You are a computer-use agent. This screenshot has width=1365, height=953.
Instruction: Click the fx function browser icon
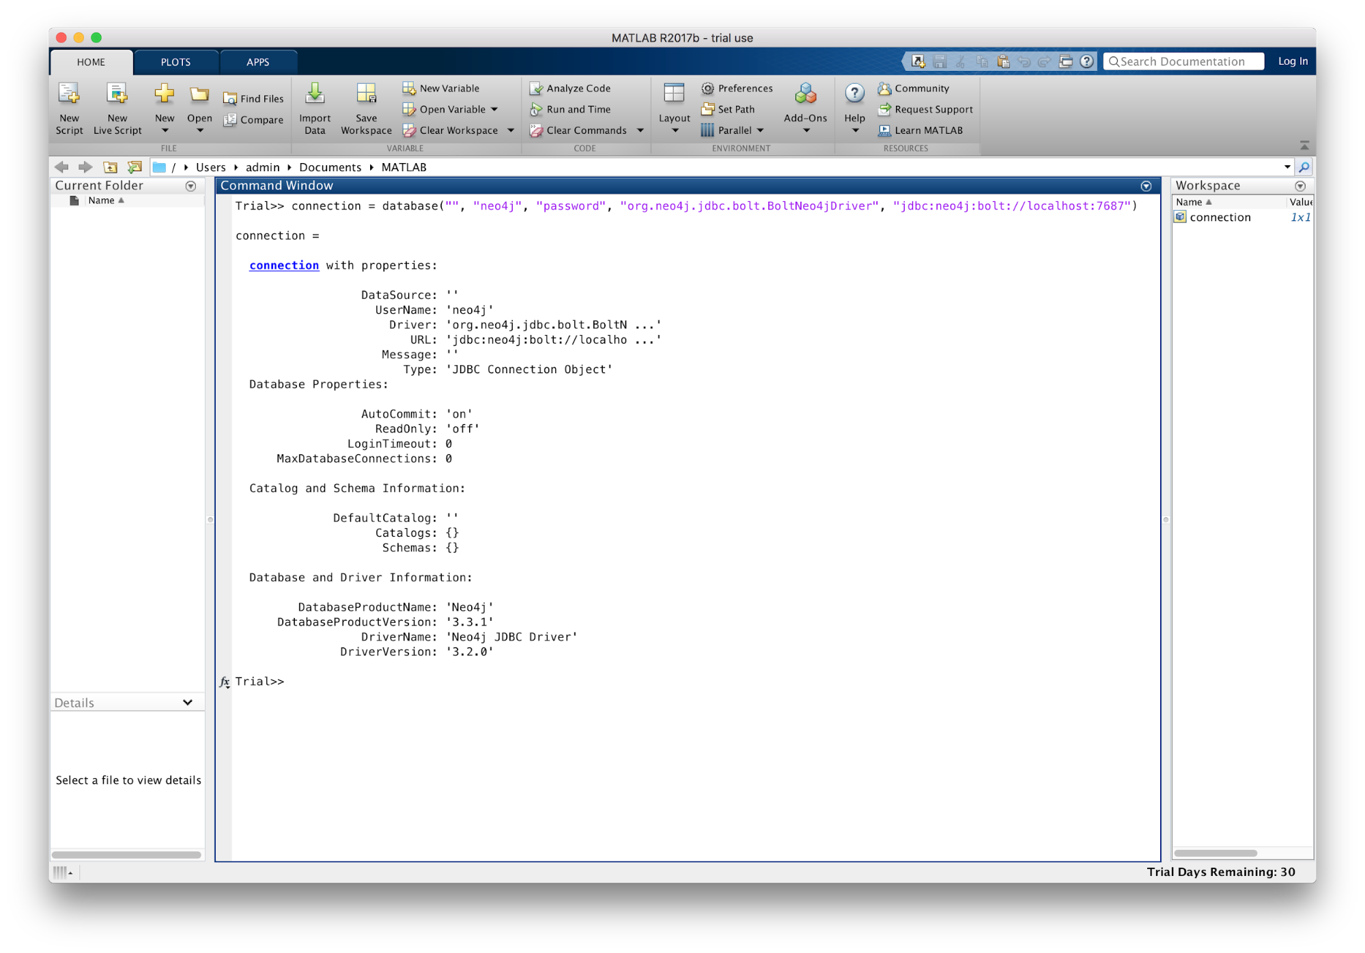coord(224,681)
